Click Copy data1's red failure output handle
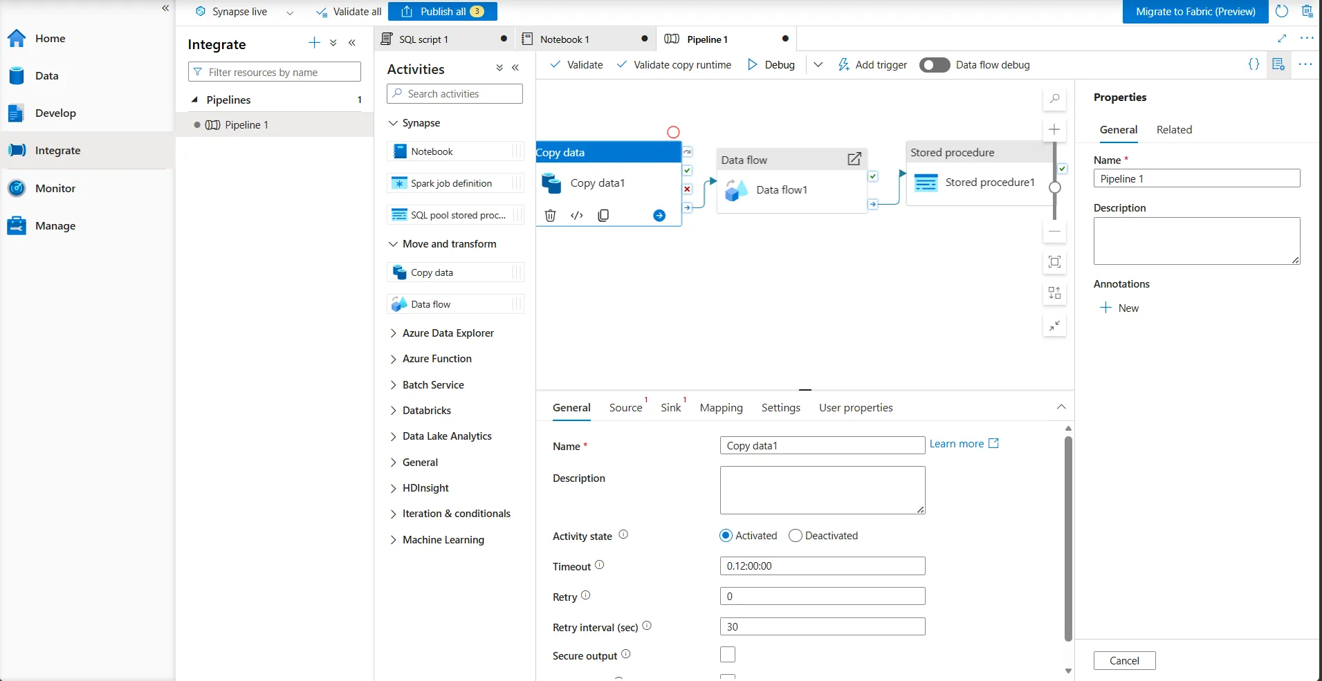This screenshot has width=1322, height=681. pos(687,189)
